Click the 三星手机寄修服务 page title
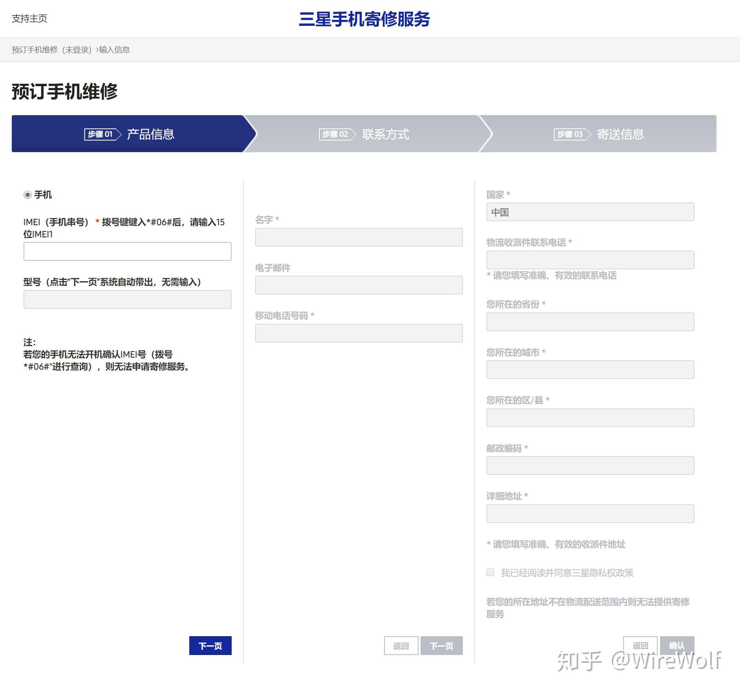This screenshot has height=691, width=740. pyautogui.click(x=365, y=19)
